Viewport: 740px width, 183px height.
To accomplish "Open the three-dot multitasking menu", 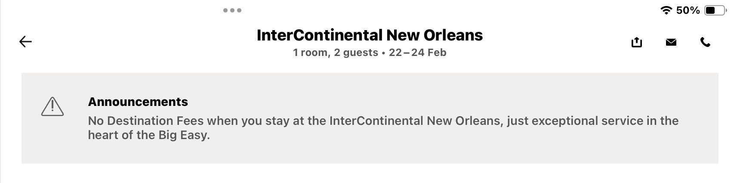I will (232, 10).
